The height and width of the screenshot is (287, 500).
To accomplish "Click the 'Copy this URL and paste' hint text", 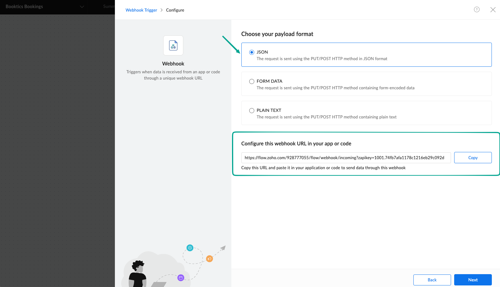I will [x=323, y=168].
